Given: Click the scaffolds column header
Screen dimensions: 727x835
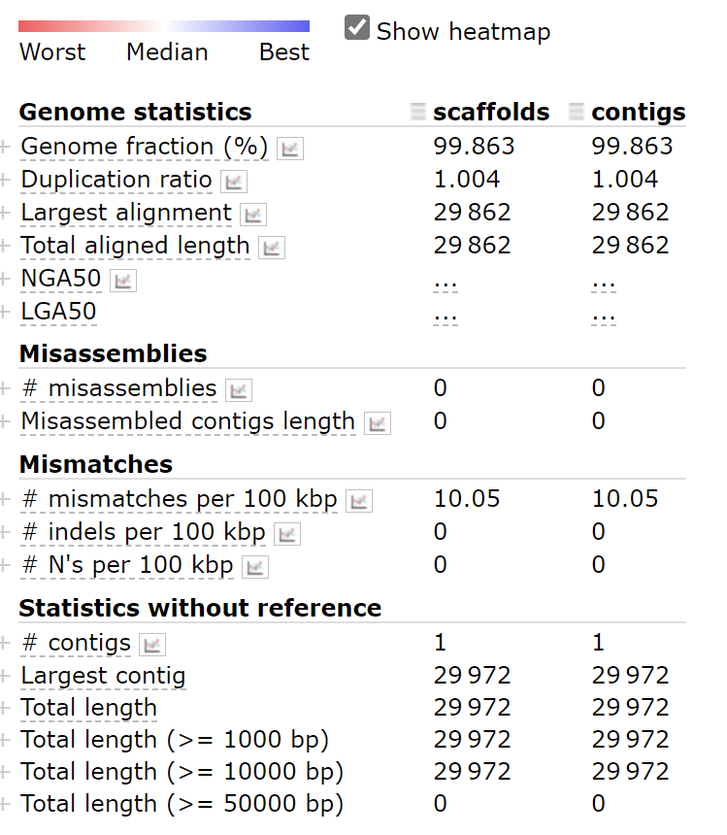Looking at the screenshot, I should point(491,113).
